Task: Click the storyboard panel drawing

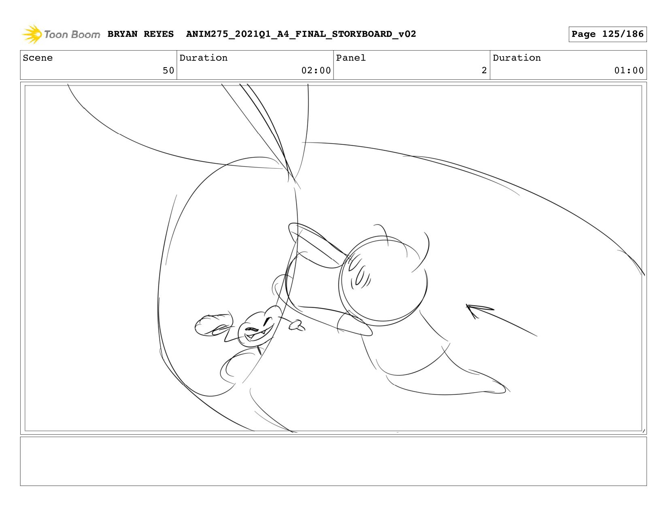Action: tap(333, 258)
